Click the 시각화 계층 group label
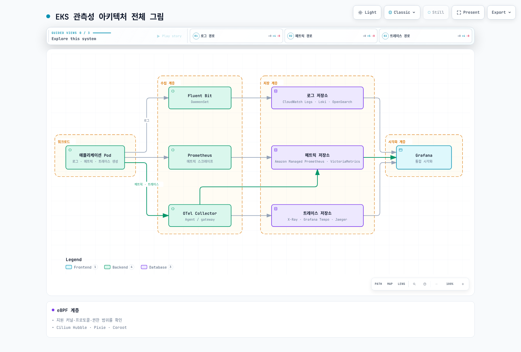Screen dimensions: 521x352 click(397, 142)
